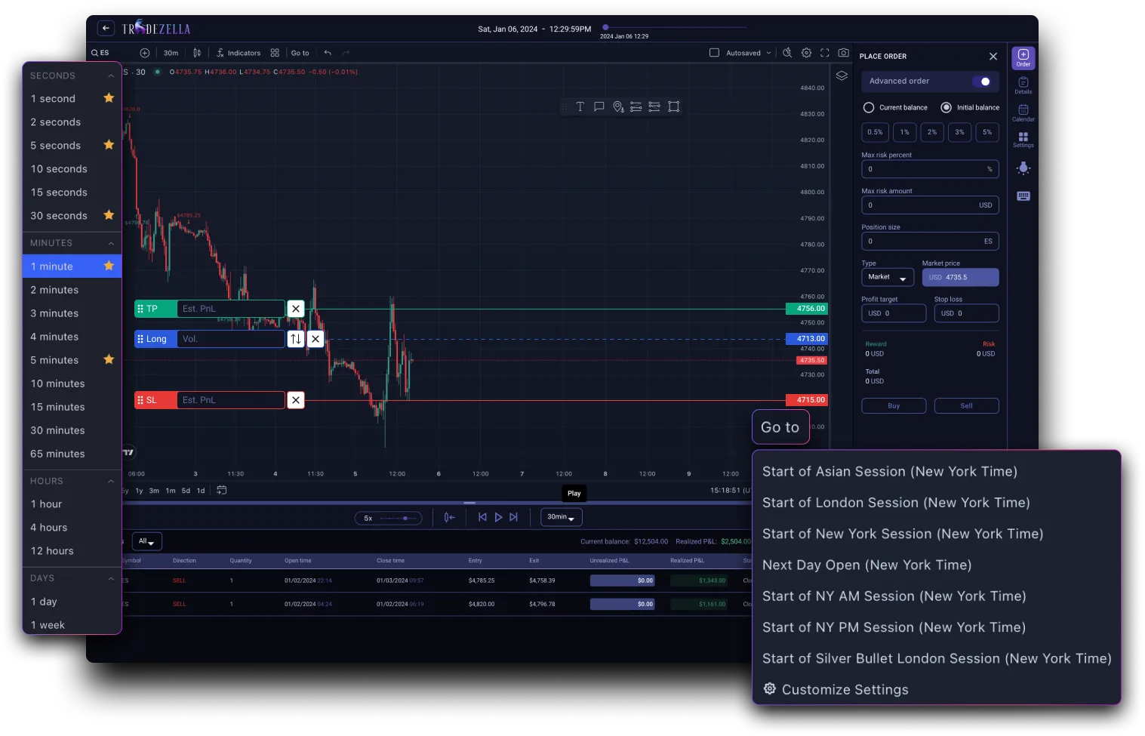This screenshot has width=1145, height=736.
Task: Open the Details sidebar panel
Action: tap(1023, 85)
